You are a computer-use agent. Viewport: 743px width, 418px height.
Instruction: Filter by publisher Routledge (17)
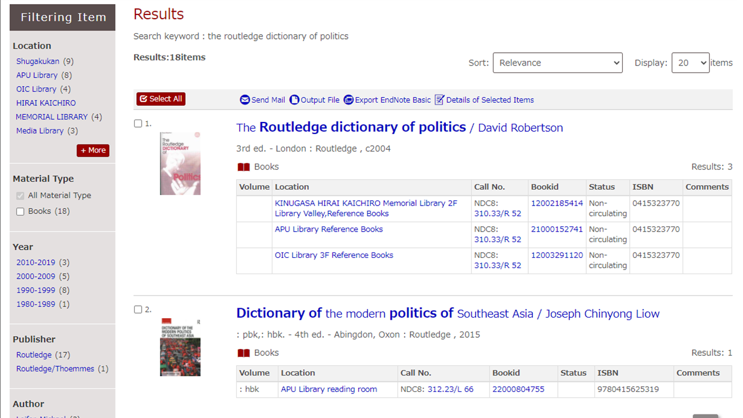click(x=34, y=355)
